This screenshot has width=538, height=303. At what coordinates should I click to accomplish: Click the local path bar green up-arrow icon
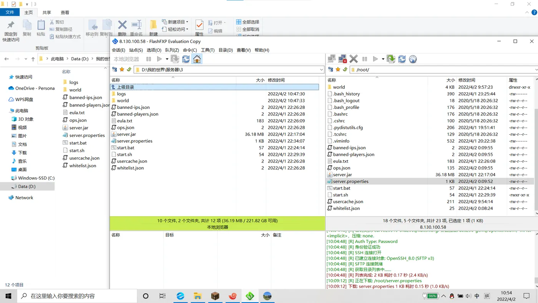[x=129, y=70]
